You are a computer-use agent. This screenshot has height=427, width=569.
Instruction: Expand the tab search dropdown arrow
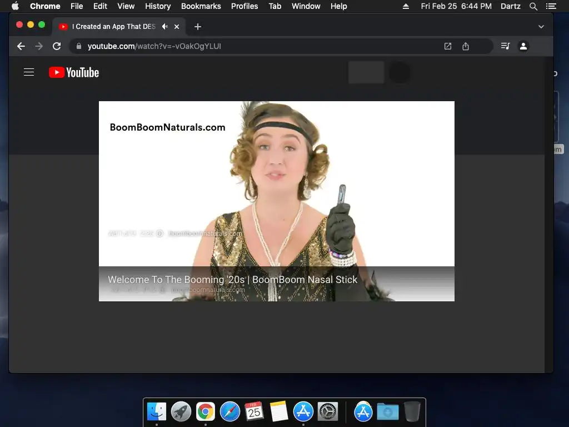click(x=541, y=27)
